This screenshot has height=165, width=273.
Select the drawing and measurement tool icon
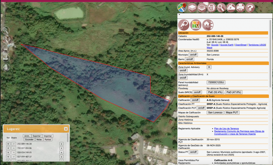231,7
